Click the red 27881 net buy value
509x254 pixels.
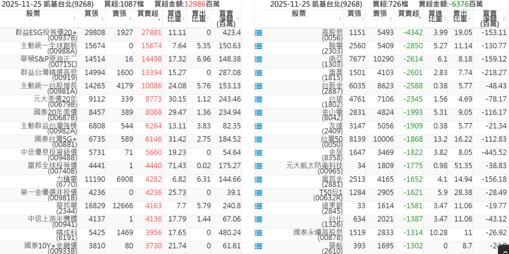click(x=151, y=33)
